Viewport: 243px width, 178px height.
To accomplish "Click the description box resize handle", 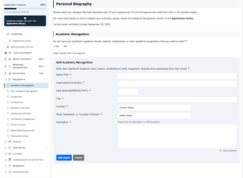I will tap(235, 147).
